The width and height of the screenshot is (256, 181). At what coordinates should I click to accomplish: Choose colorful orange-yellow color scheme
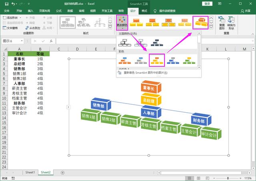click(x=157, y=60)
